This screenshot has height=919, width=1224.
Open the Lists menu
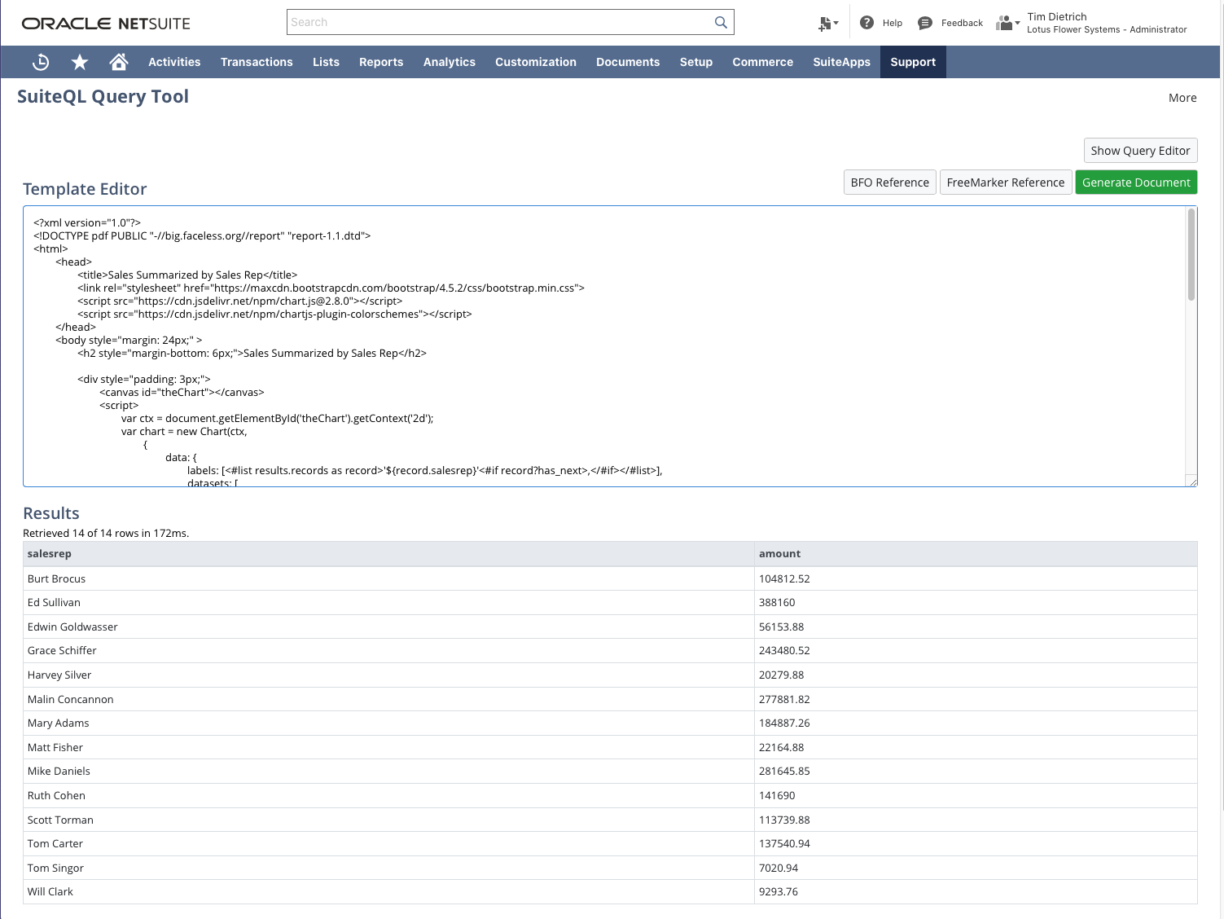(x=326, y=62)
